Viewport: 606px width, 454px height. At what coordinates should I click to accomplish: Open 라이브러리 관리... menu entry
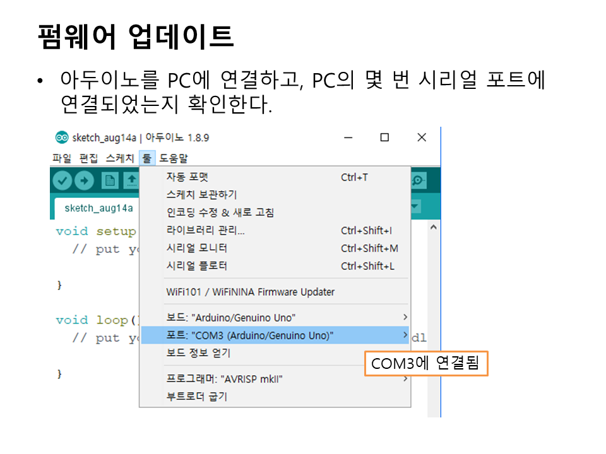tap(275, 231)
